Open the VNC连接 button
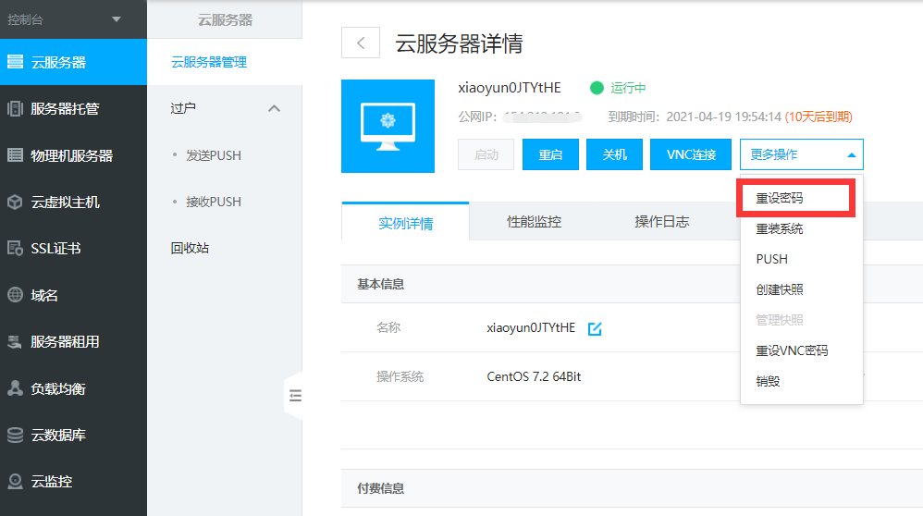 coord(691,154)
